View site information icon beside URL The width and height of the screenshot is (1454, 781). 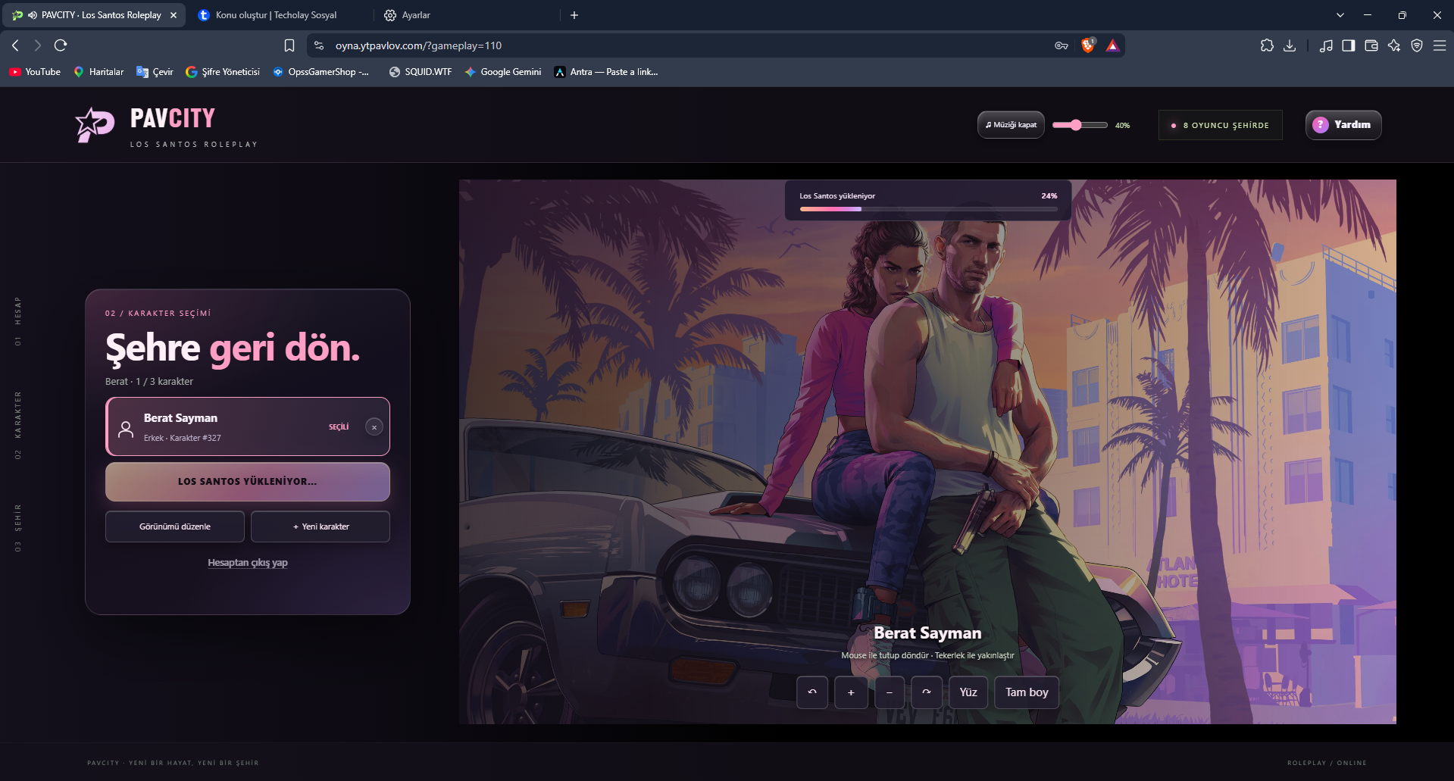[319, 45]
